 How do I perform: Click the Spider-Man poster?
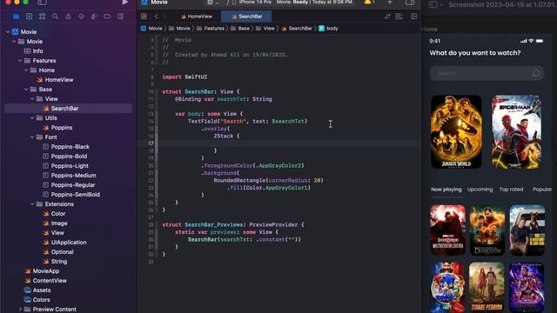point(516,131)
